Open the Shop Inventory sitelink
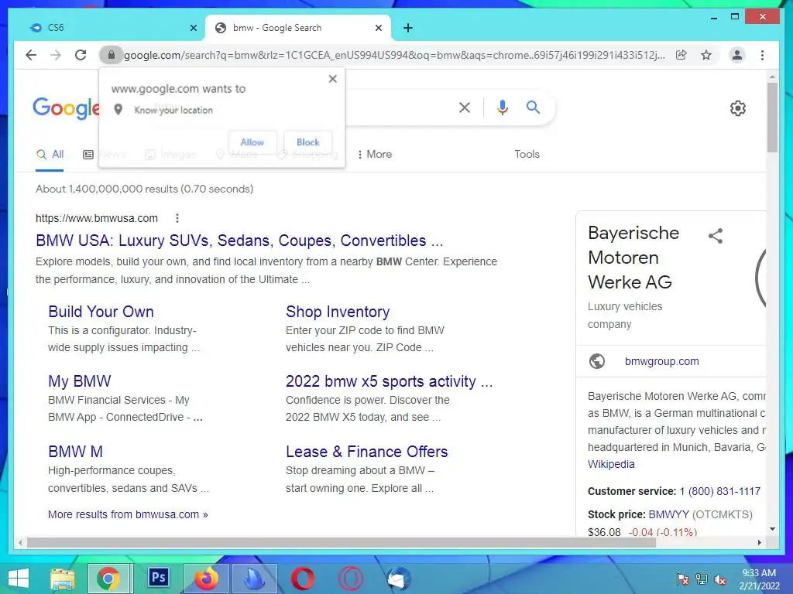Screen dimensions: 793x594 (338, 312)
